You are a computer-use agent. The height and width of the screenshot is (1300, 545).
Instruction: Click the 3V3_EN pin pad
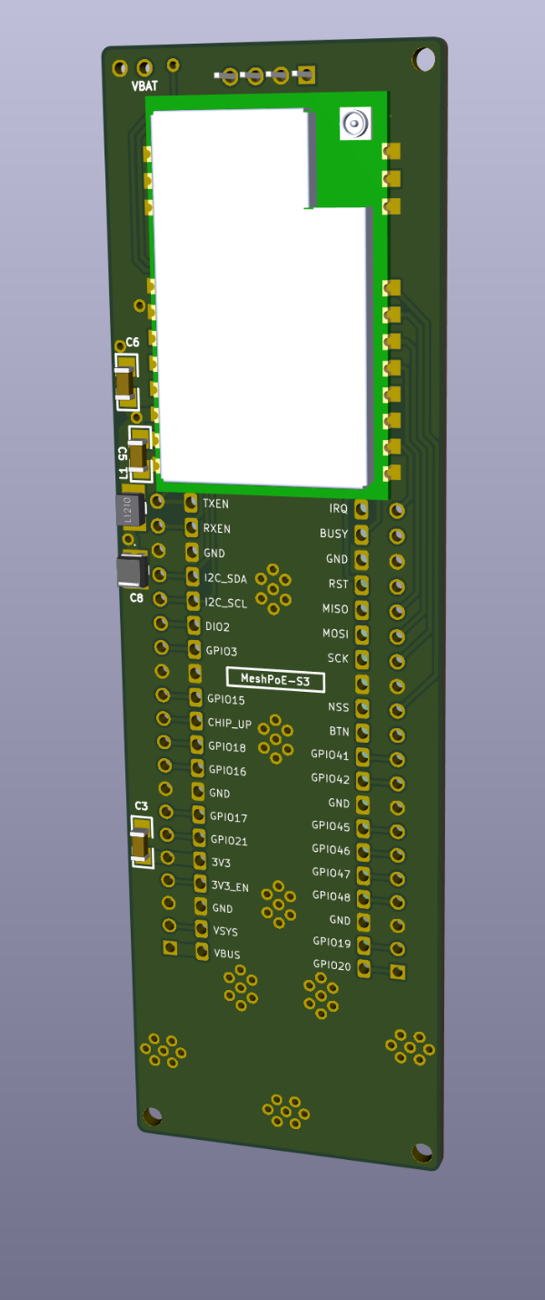(200, 883)
